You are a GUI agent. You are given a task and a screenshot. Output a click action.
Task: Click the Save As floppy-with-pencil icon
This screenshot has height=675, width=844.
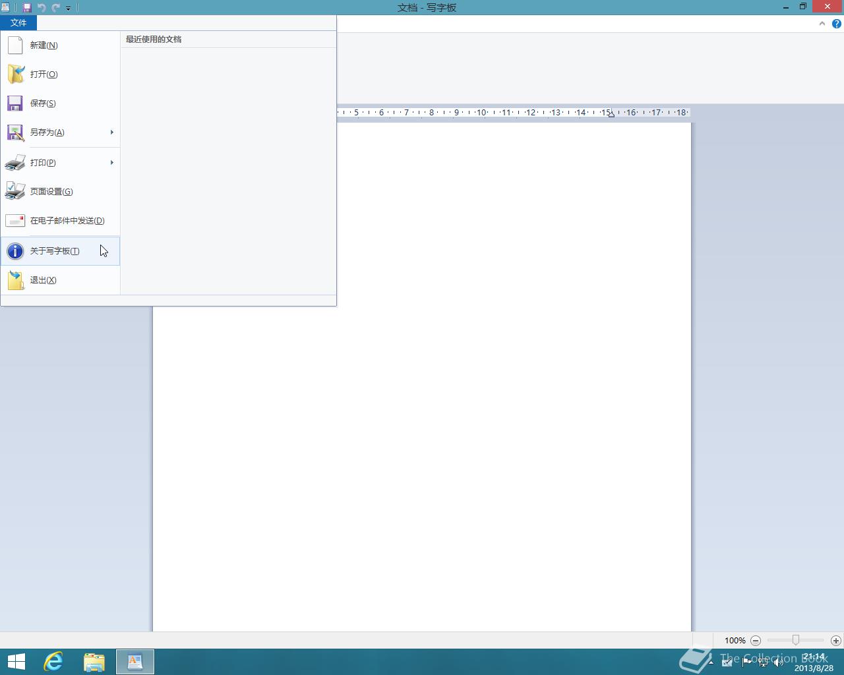15,132
